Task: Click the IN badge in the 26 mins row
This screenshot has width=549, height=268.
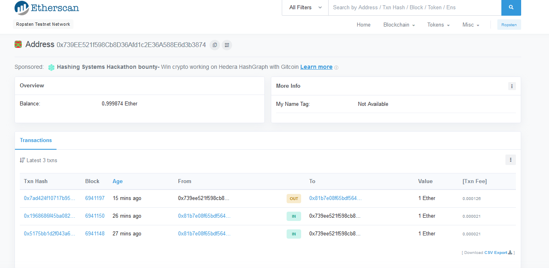Action: 294,216
